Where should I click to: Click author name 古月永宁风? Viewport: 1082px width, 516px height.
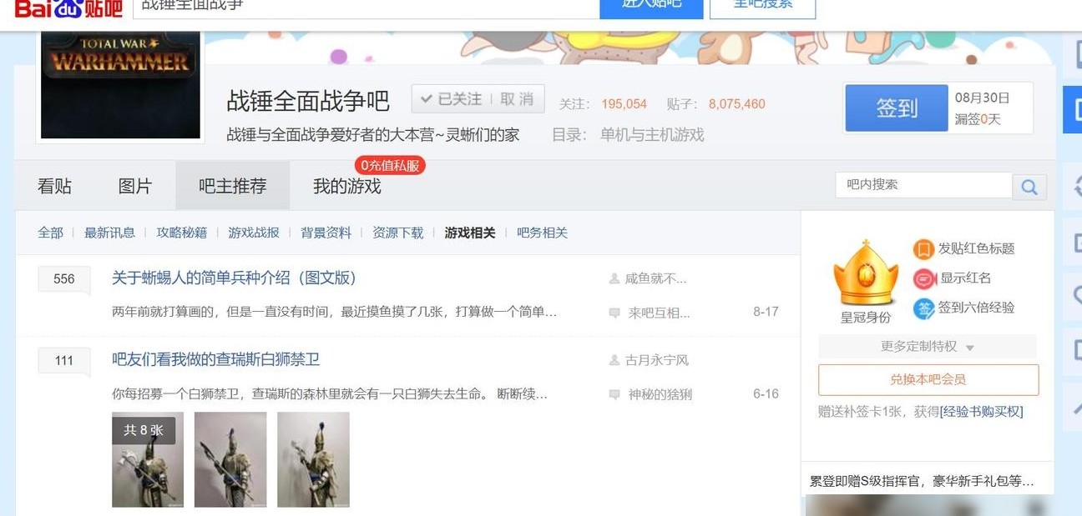pos(657,360)
